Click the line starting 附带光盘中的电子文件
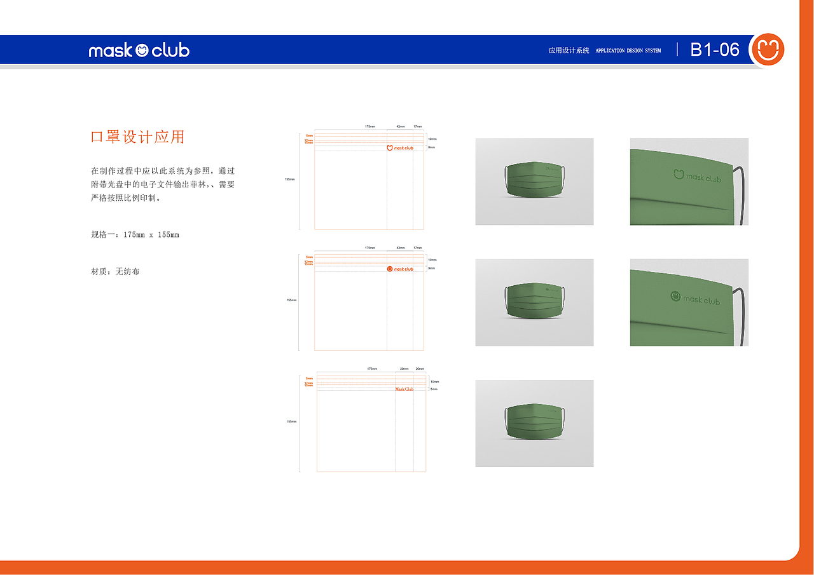The height and width of the screenshot is (575, 814). point(163,185)
